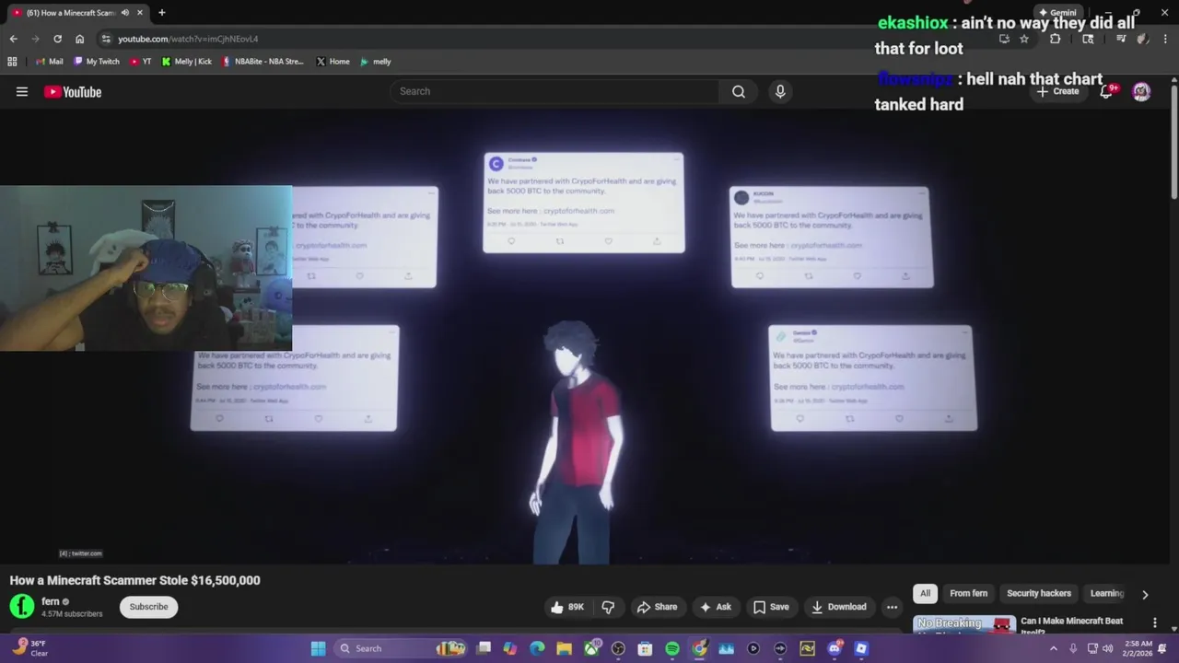Open Roblox from the taskbar

[x=861, y=648]
